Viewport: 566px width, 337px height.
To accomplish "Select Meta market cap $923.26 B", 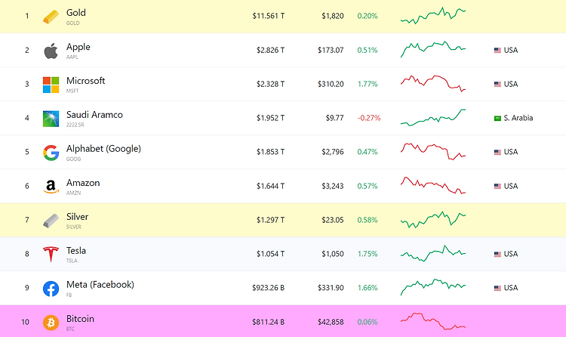I will coord(268,288).
